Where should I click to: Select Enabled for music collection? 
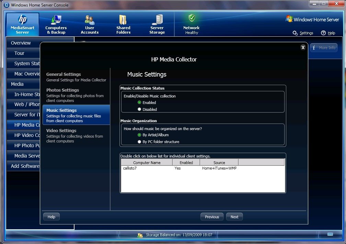139,102
